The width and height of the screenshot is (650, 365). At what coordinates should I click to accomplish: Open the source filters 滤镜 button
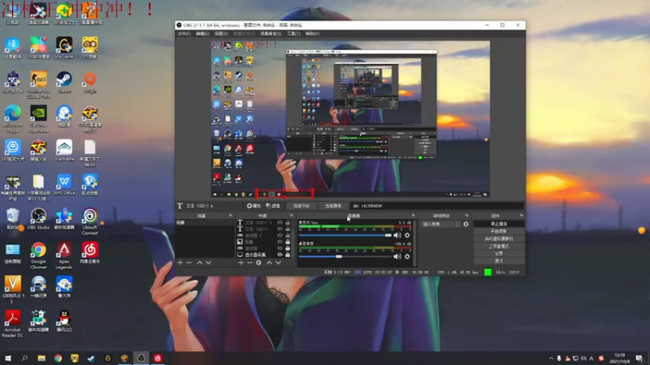click(273, 206)
